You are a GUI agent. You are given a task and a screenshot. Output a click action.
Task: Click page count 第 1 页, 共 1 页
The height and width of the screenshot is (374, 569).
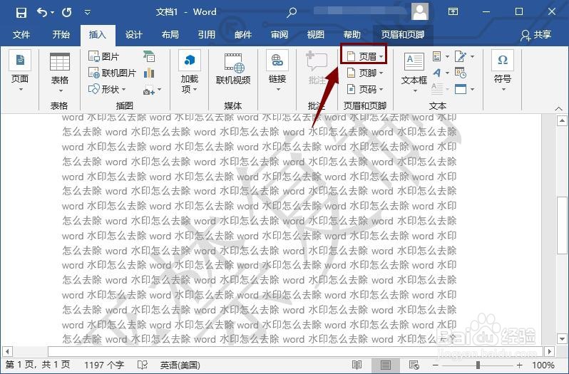pyautogui.click(x=37, y=365)
